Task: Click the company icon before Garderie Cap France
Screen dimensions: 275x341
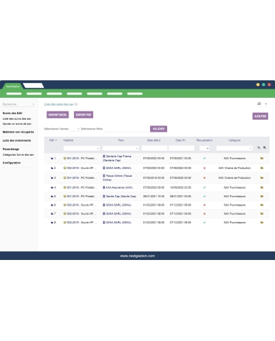Action: (104, 156)
